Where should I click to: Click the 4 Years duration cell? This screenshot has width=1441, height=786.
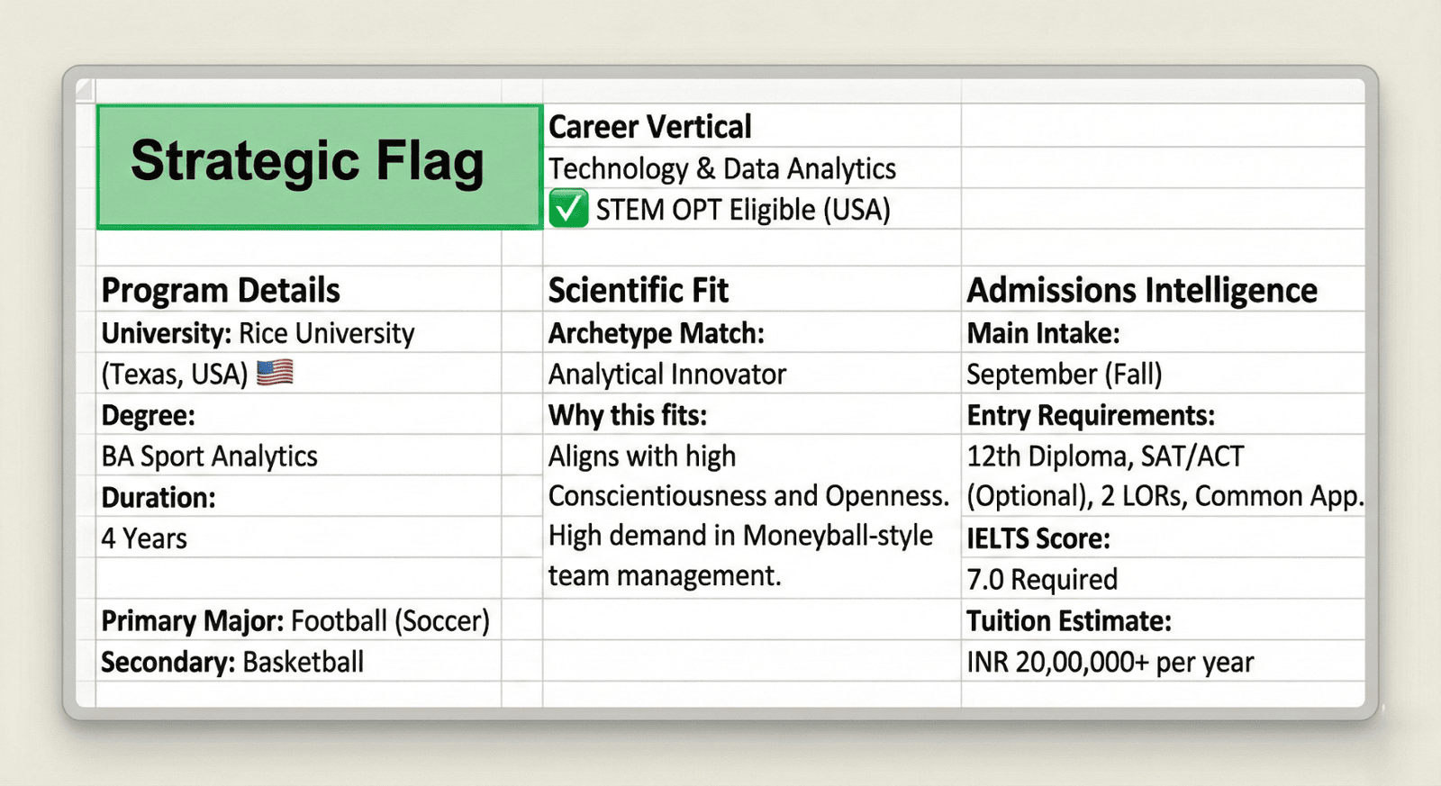point(144,538)
